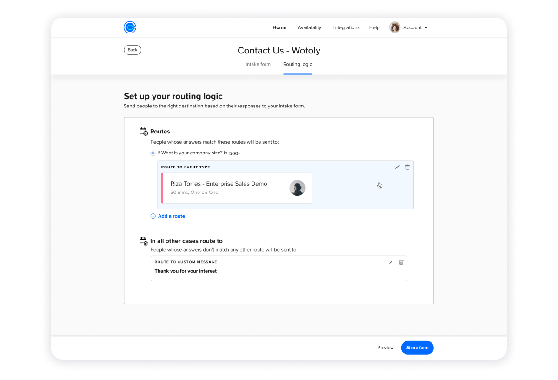Switch to the Intake form tab
The height and width of the screenshot is (380, 558).
point(258,64)
